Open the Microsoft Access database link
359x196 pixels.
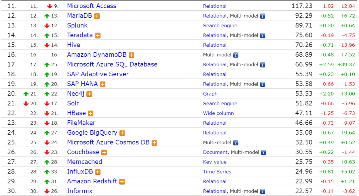tap(91, 6)
